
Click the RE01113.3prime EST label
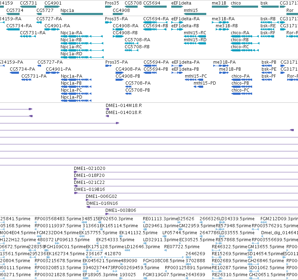click(161, 219)
